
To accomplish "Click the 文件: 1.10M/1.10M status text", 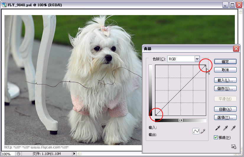I will pos(47,154).
